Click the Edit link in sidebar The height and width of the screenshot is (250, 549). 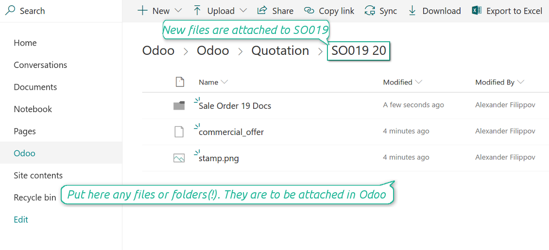click(21, 219)
